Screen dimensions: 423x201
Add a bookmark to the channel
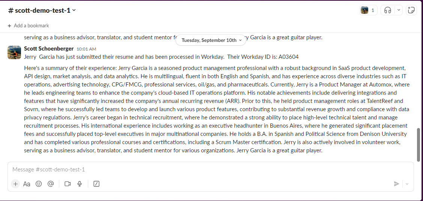pyautogui.click(x=28, y=25)
